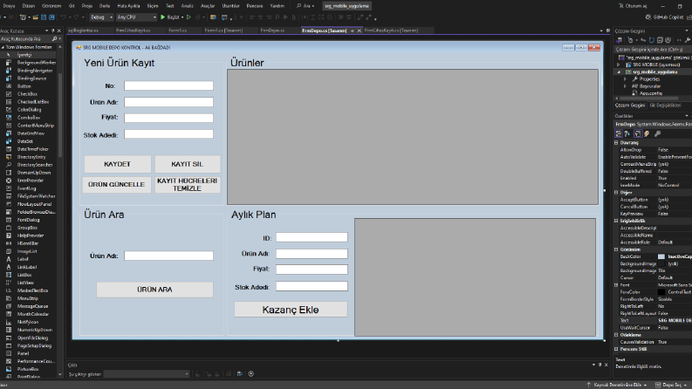The image size is (692, 389).
Task: Select the MenuStrip control in toolbox
Action: click(29, 298)
